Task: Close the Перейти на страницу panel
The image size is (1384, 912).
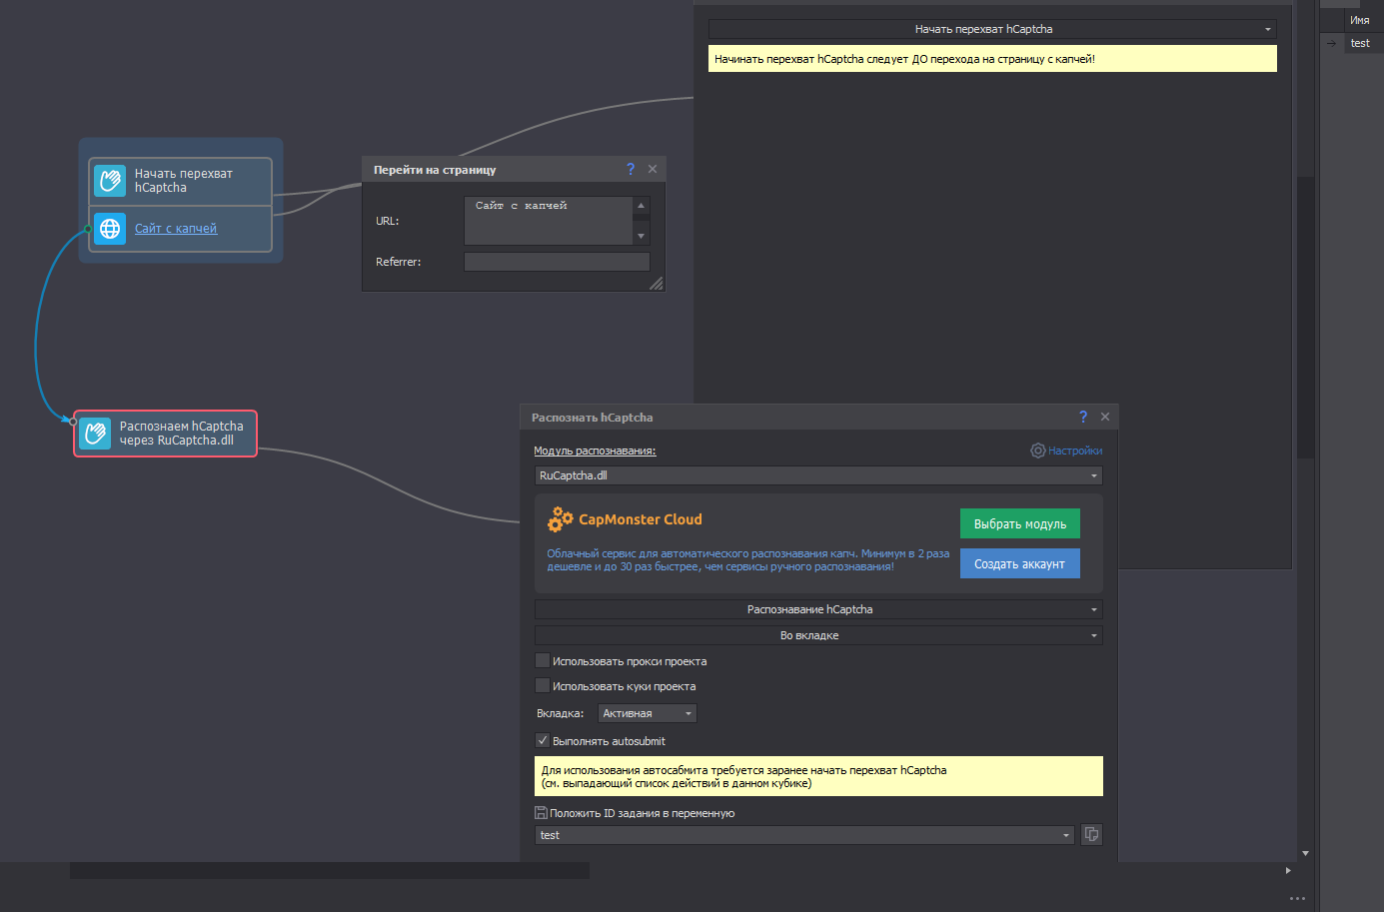Action: 653,169
